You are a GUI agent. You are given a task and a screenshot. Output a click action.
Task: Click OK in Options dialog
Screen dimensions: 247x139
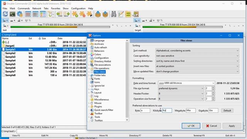pos(191,126)
